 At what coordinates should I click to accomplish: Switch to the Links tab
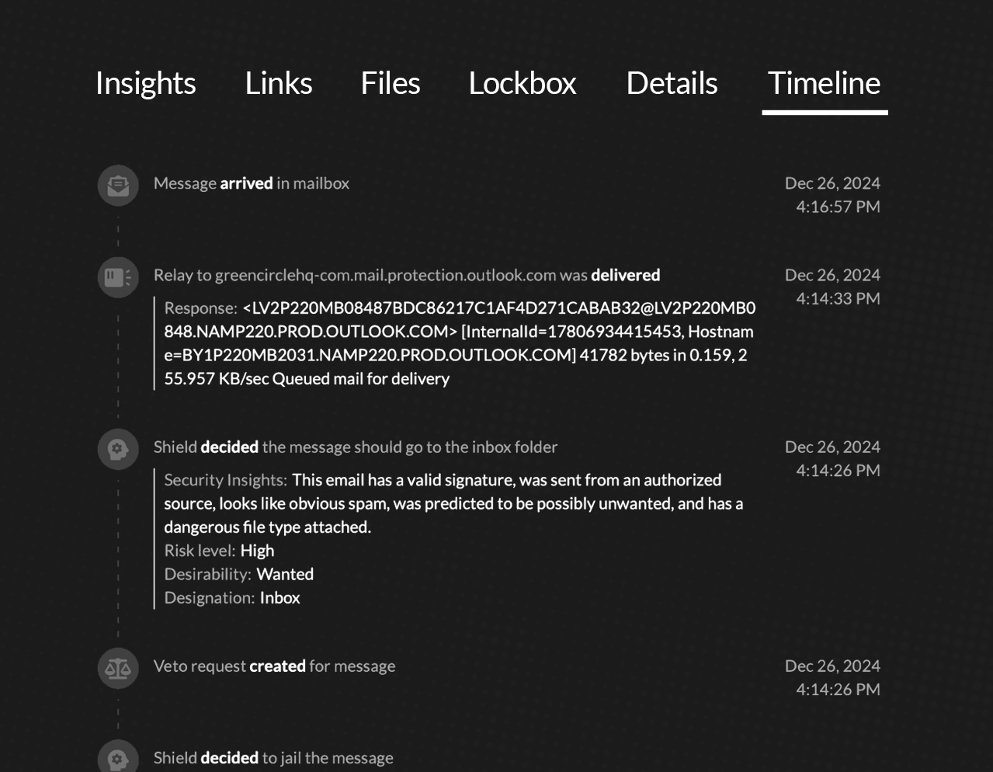(x=279, y=83)
